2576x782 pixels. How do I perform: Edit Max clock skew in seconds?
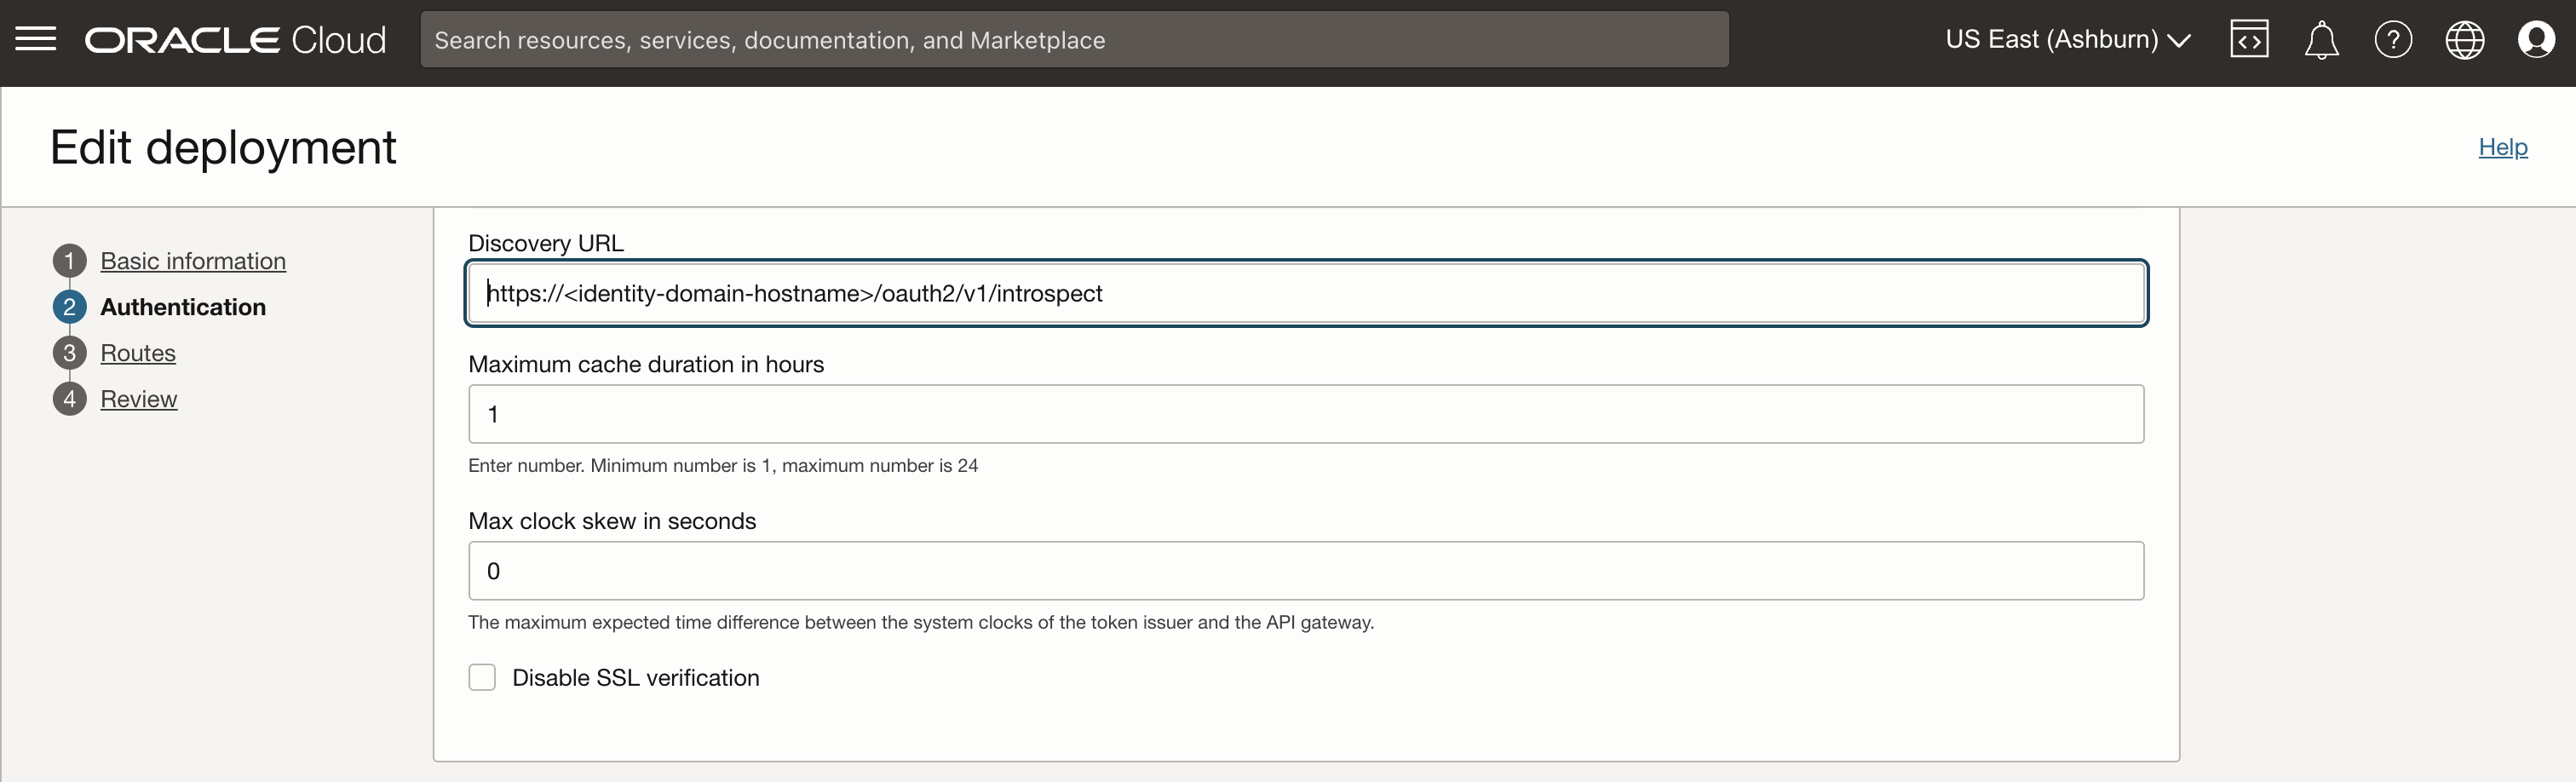point(1305,570)
